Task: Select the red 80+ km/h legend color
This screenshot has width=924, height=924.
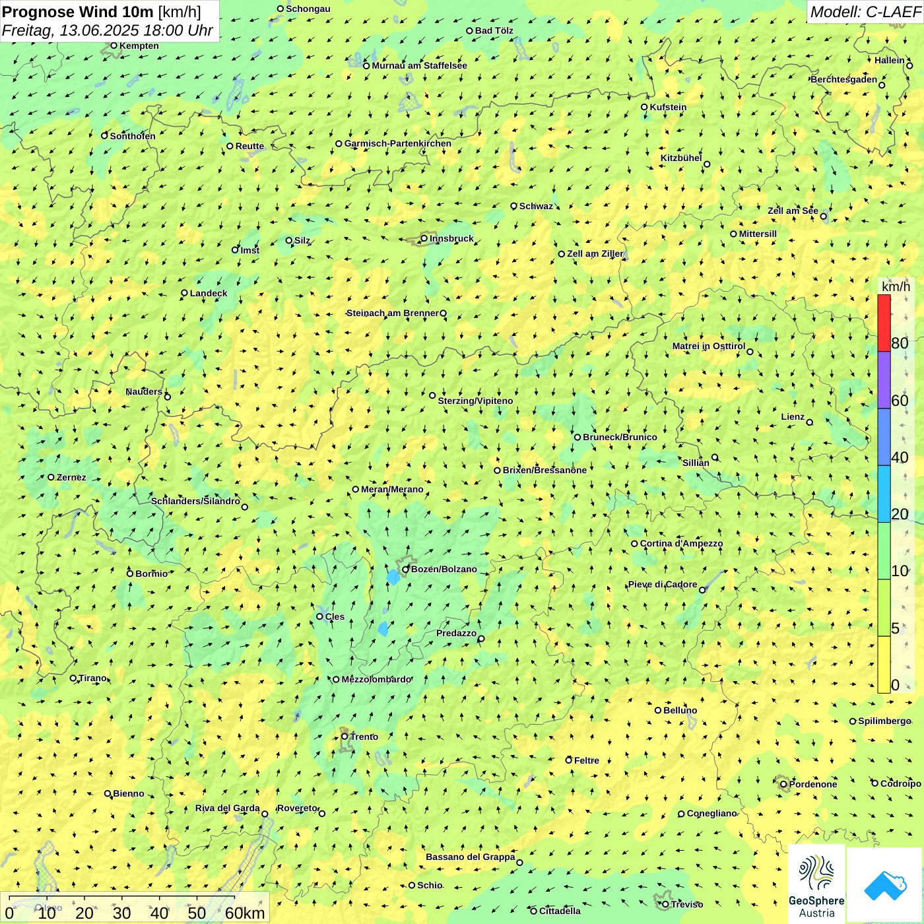Action: (884, 323)
